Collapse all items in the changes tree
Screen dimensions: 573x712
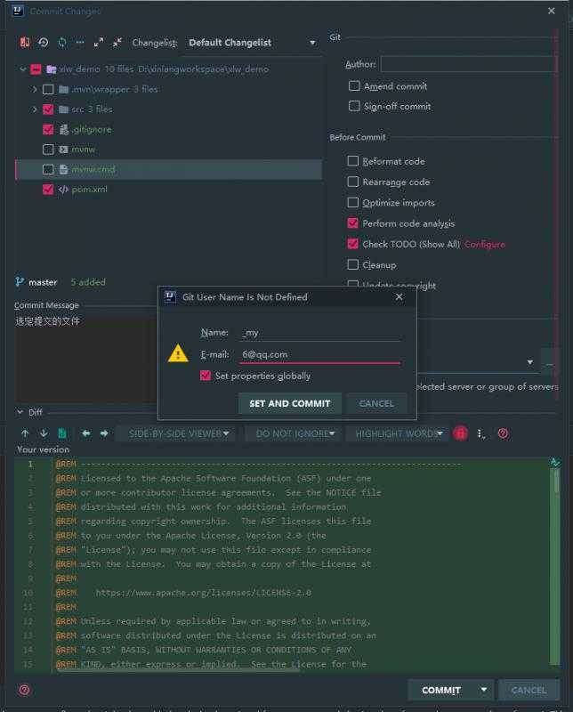click(116, 43)
